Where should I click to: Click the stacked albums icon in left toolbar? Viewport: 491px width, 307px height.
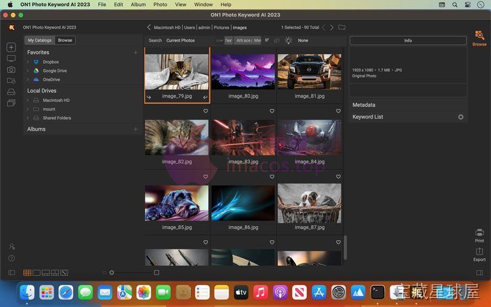click(11, 103)
